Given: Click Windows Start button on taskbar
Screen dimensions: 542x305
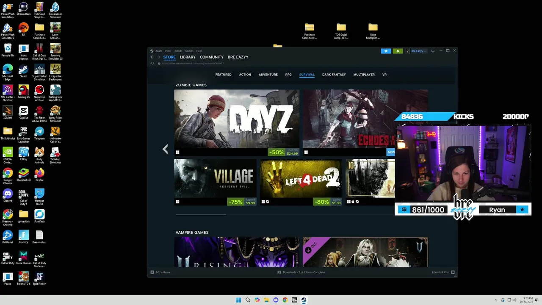Looking at the screenshot, I should (x=238, y=300).
